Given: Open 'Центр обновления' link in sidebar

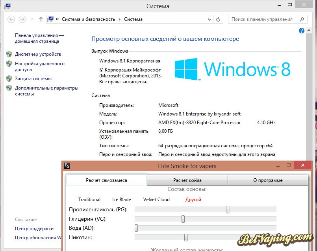Looking at the screenshot, I should click(38, 238).
